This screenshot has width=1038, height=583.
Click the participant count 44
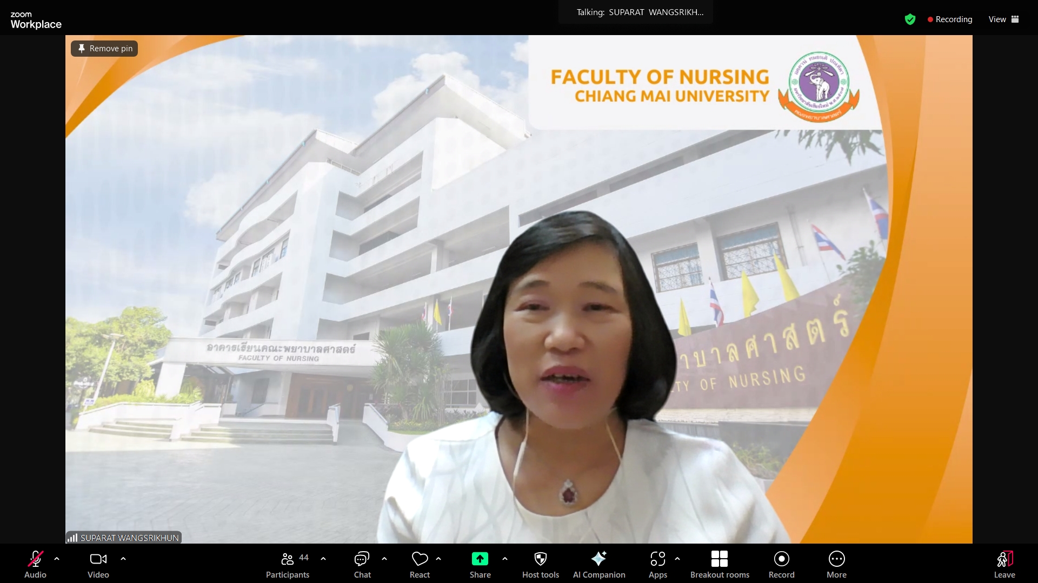click(304, 557)
